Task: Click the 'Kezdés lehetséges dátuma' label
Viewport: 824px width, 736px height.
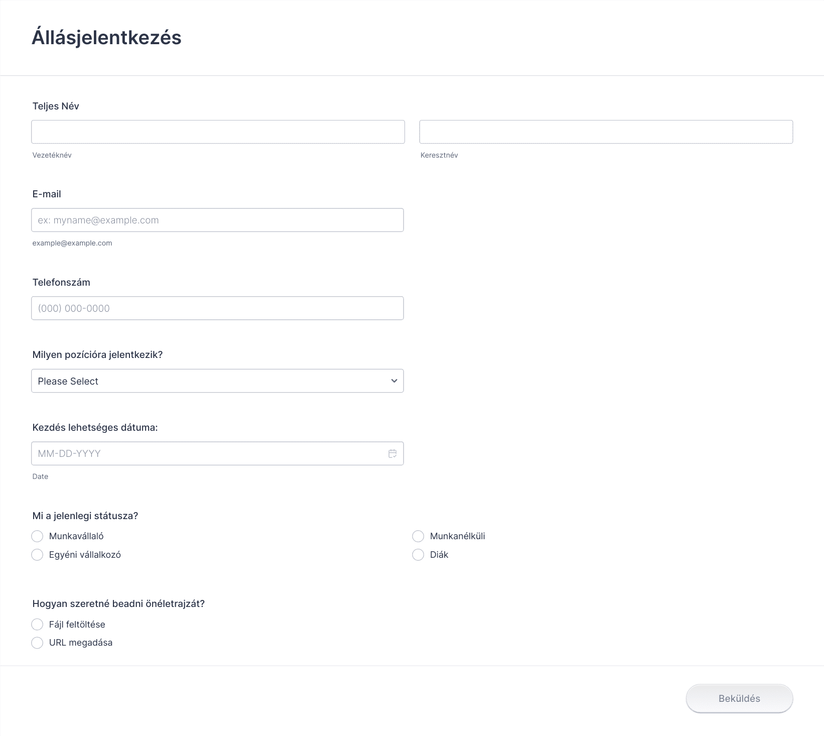Action: [95, 427]
